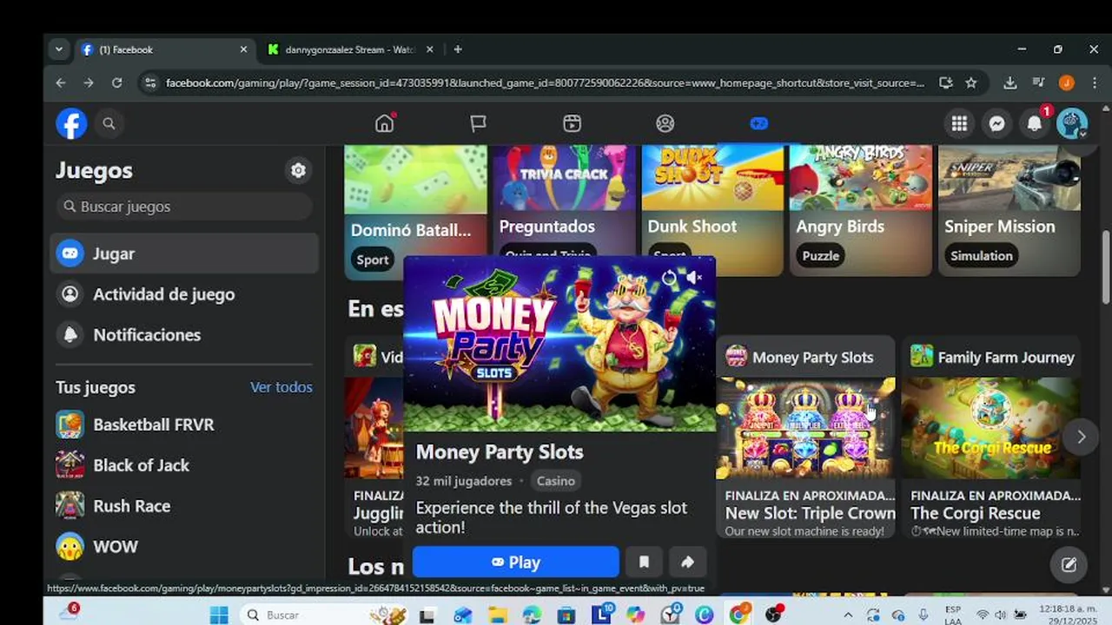
Task: Expand the tab search dropdown arrow
Action: [58, 49]
